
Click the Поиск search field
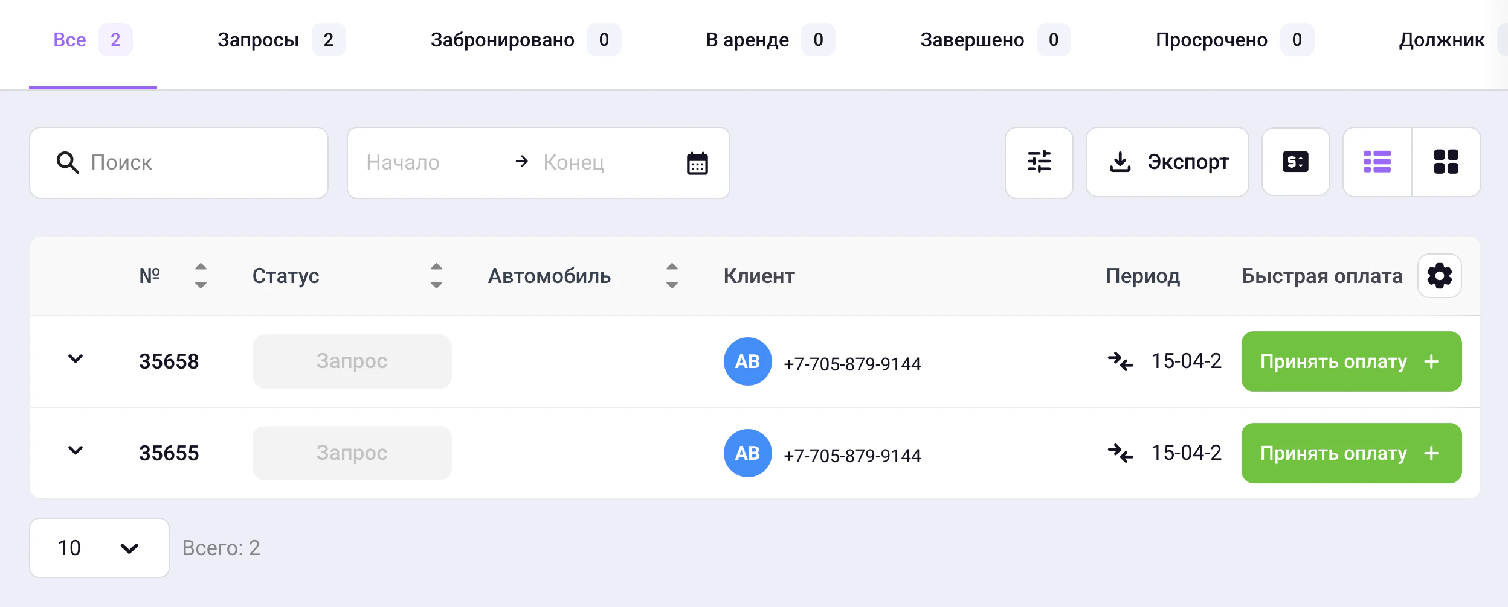178,162
